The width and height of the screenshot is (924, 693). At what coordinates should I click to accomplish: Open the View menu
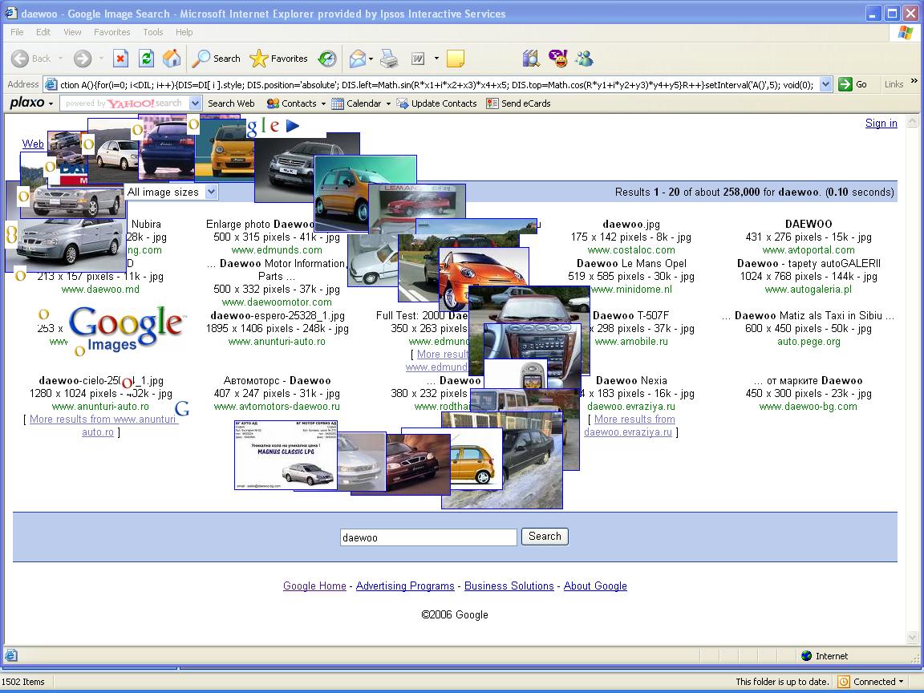72,32
